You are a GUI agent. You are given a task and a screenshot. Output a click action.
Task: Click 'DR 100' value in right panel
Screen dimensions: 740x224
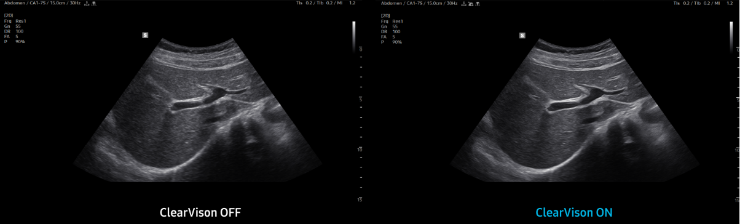[x=390, y=31]
